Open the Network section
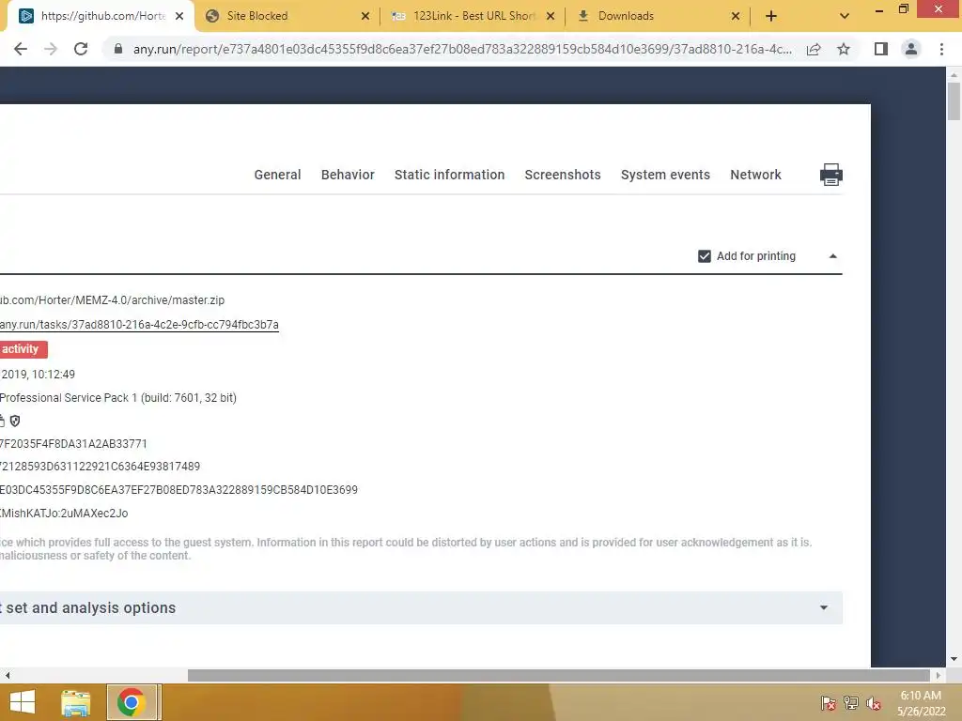 (756, 175)
